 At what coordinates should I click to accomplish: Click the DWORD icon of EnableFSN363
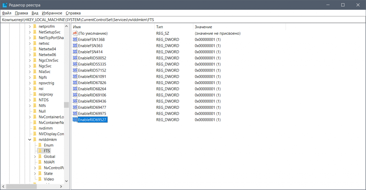[75, 45]
